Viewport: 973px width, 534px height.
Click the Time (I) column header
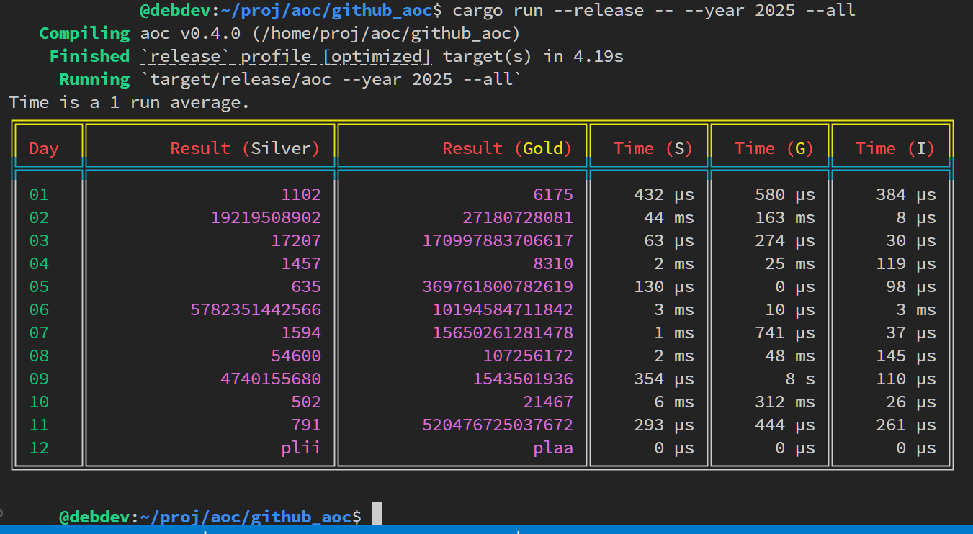tap(890, 148)
